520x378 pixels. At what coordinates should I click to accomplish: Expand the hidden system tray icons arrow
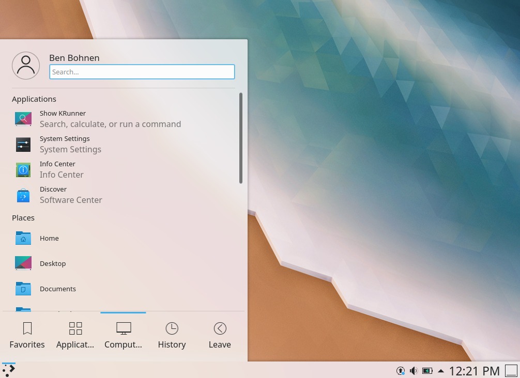coord(440,371)
